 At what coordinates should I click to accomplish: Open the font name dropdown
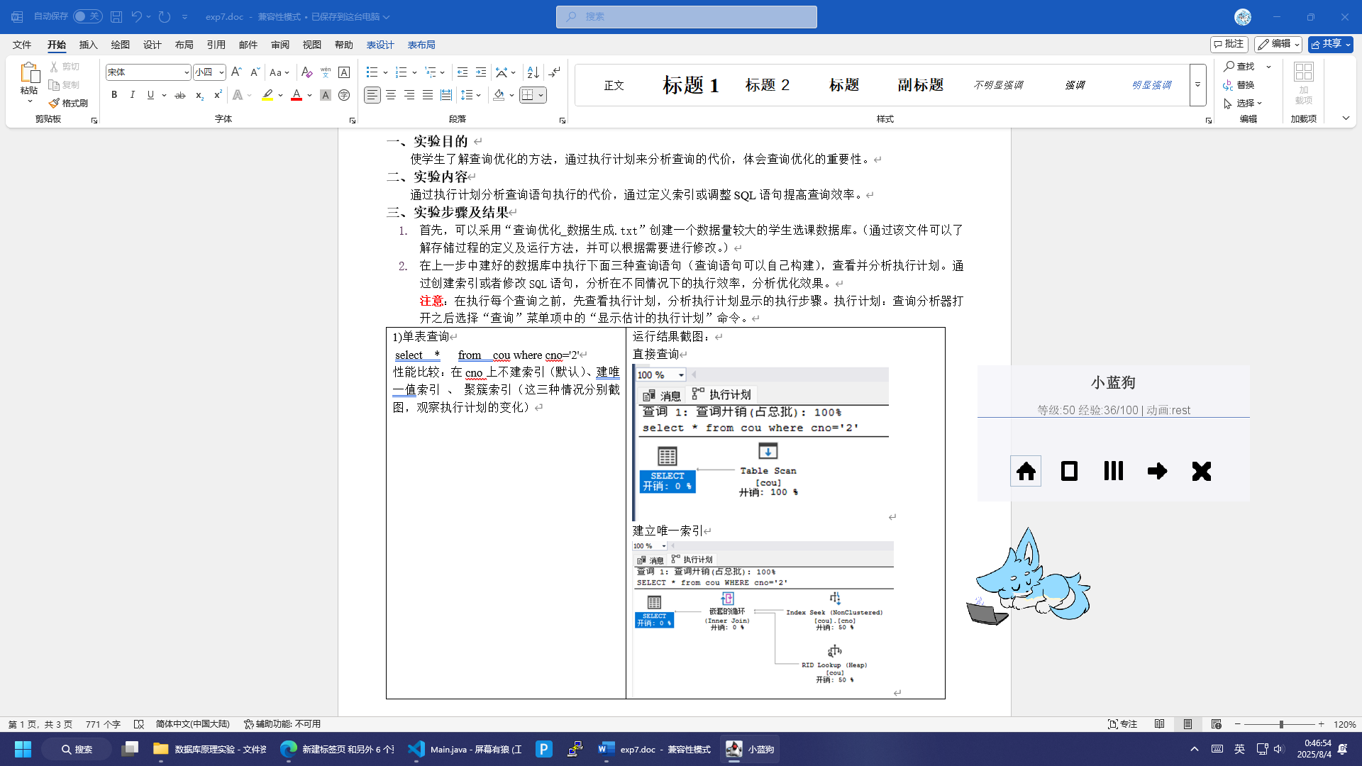point(187,72)
